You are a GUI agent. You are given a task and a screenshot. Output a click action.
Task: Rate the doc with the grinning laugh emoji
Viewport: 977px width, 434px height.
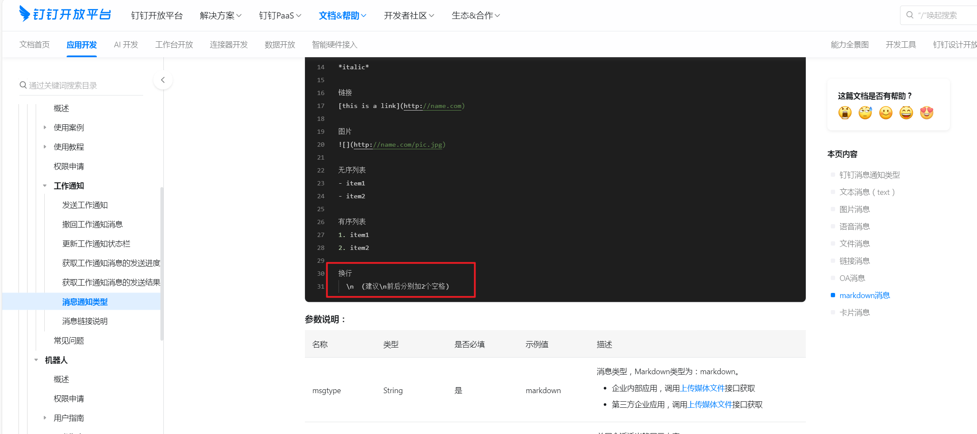coord(906,113)
